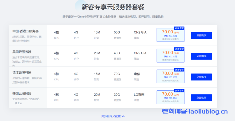The height and width of the screenshot is (122, 235).
Task: Select the 70G data disk value
Action: click(117, 74)
